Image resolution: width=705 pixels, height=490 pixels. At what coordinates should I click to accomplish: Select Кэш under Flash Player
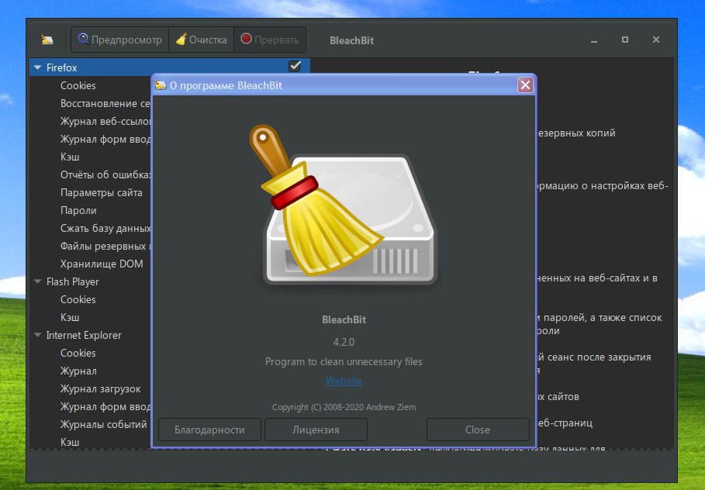click(x=70, y=317)
